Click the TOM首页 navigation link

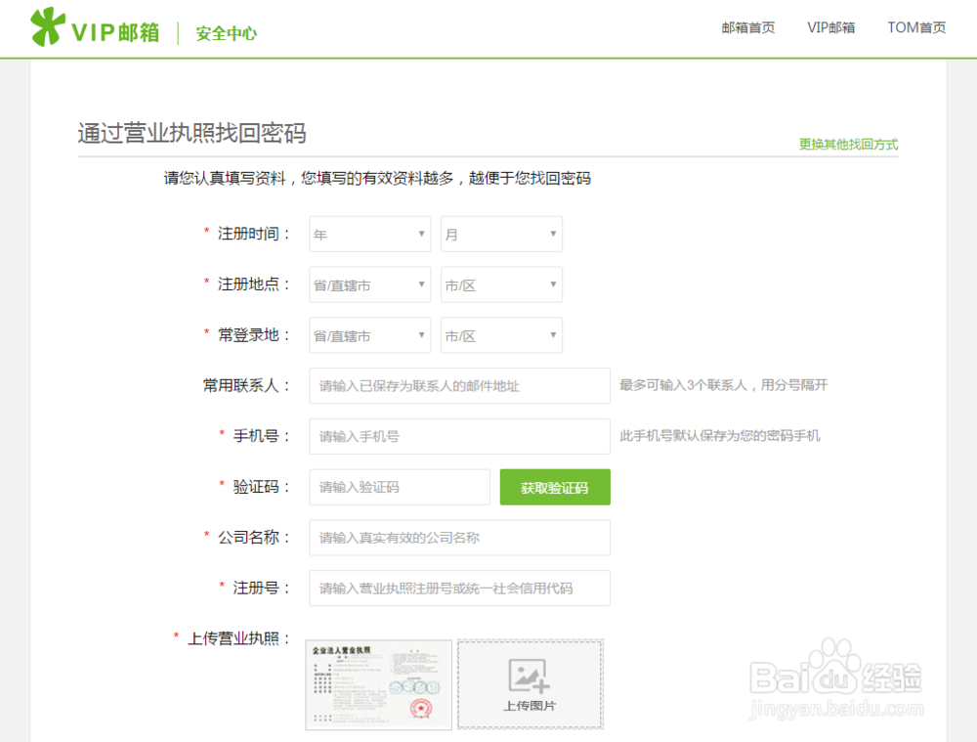tap(914, 28)
